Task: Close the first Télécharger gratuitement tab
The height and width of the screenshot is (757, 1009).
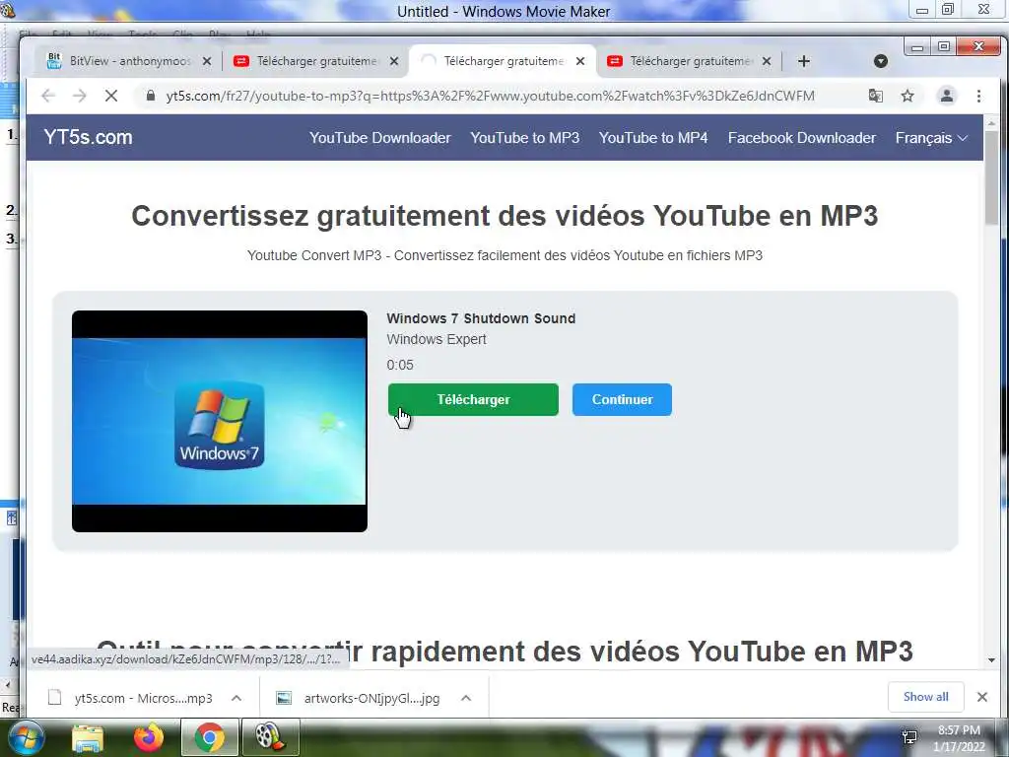Action: (x=394, y=61)
